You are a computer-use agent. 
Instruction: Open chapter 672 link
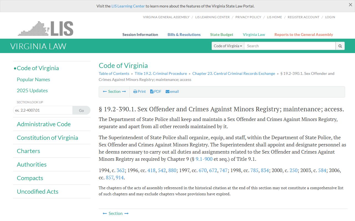pyautogui.click(x=213, y=170)
